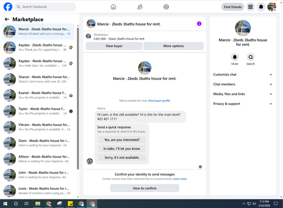
Task: Search in conversation using magnifier icon
Action: [251, 57]
